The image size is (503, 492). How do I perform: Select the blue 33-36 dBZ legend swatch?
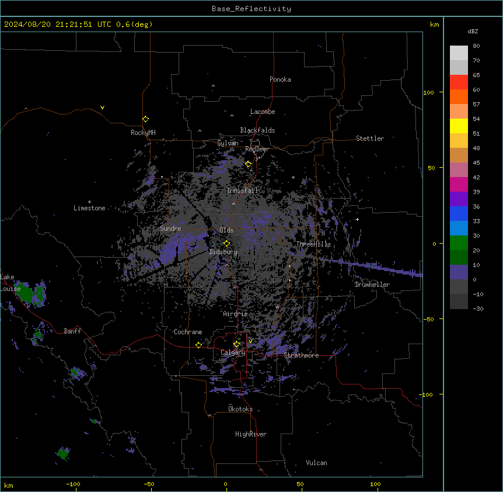[x=459, y=213]
